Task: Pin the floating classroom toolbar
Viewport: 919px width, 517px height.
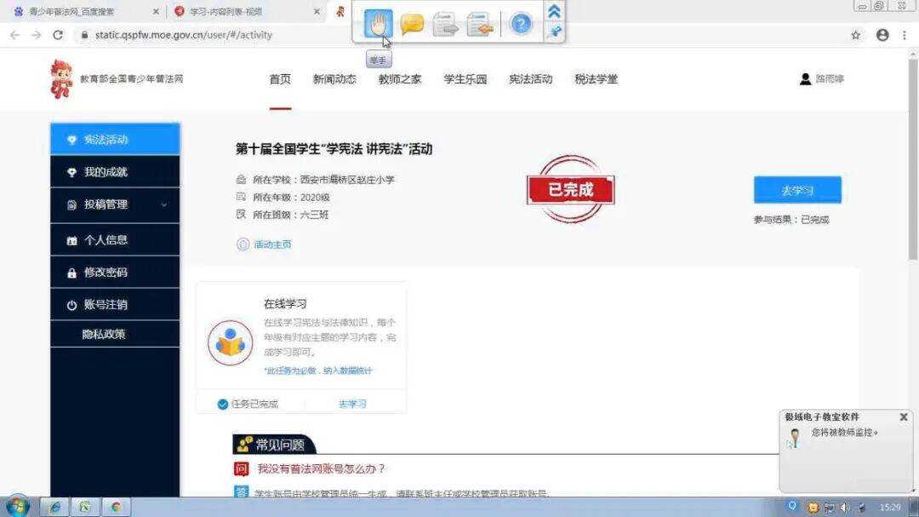Action: pos(555,32)
